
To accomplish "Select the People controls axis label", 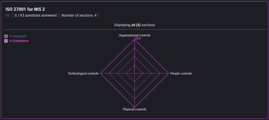I will (x=181, y=74).
